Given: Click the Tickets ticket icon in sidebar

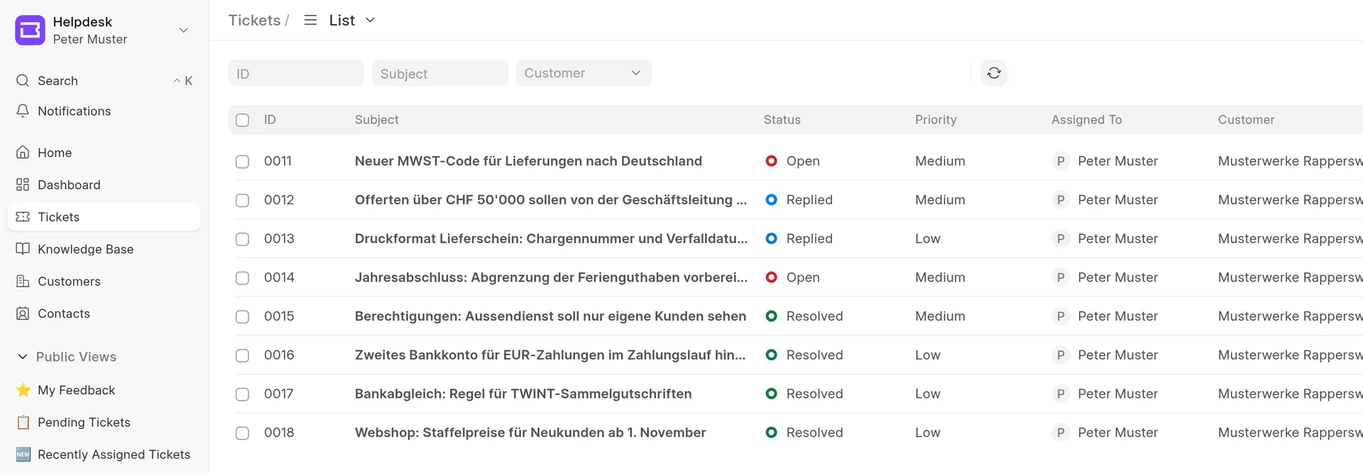Looking at the screenshot, I should click(23, 216).
